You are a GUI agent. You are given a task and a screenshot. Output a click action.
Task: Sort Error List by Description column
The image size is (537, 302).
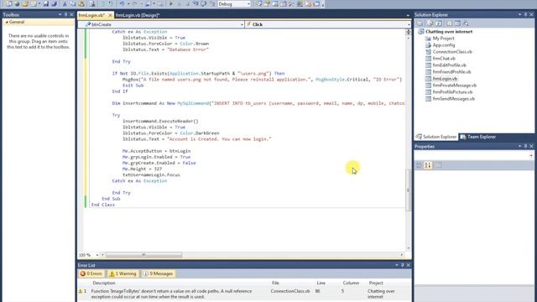[x=104, y=283]
